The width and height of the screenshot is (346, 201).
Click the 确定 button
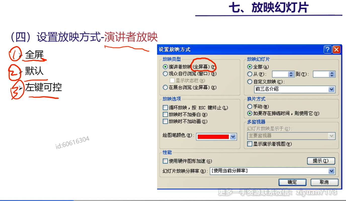(x=292, y=182)
